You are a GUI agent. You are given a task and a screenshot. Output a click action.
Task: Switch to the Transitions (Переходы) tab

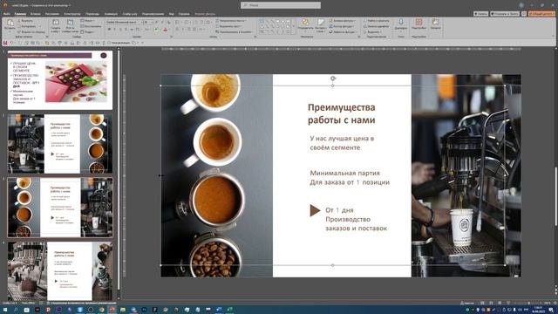[92, 14]
